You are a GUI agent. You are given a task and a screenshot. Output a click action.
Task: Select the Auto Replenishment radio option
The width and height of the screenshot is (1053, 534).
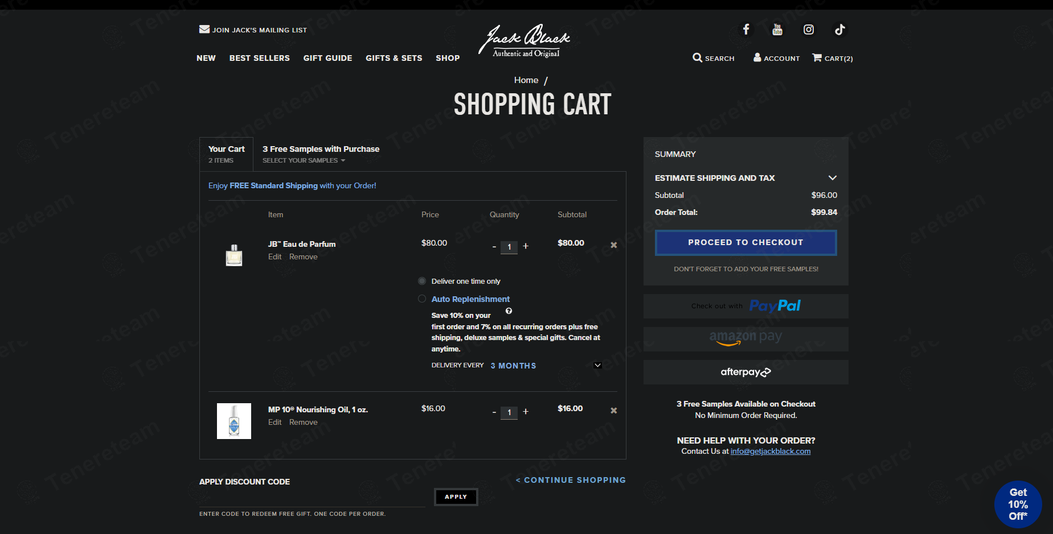[x=422, y=299]
